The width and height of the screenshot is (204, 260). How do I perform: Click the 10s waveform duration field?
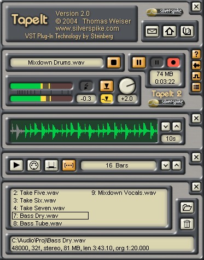pos(171,138)
